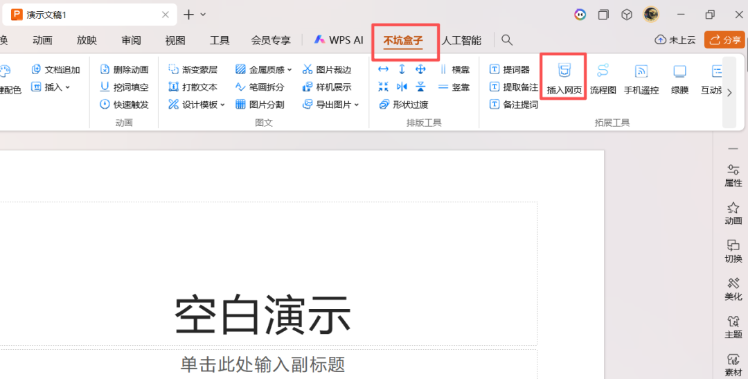Open the 主题 theme side panel
Image resolution: width=748 pixels, height=379 pixels.
(733, 327)
